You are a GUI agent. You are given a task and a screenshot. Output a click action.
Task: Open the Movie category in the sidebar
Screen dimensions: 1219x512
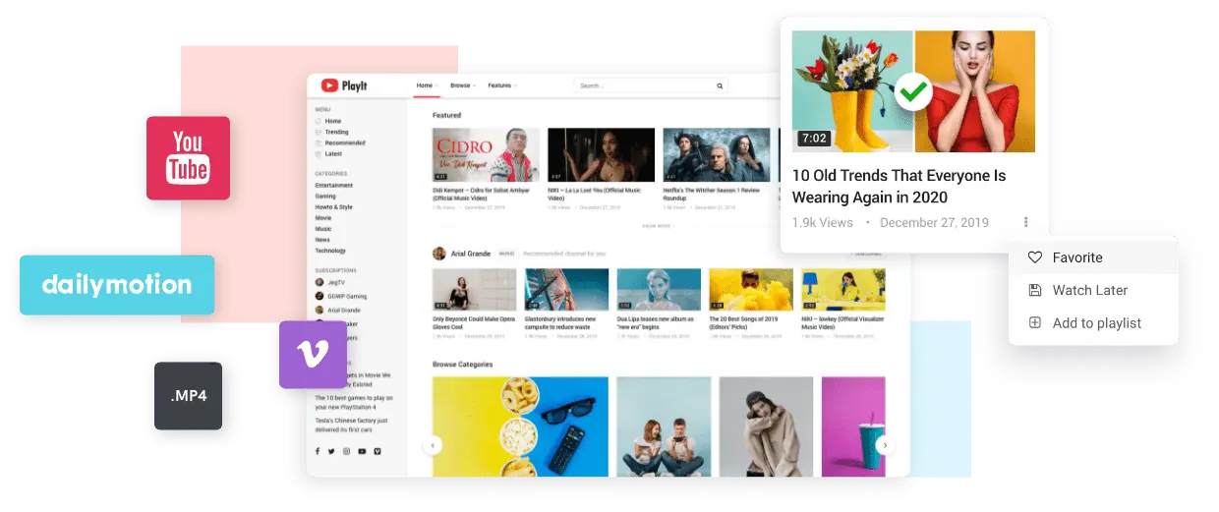click(x=322, y=218)
